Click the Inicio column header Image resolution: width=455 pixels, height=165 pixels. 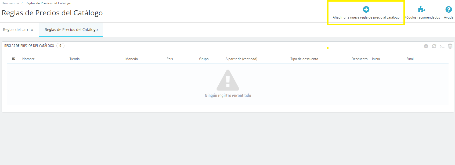coord(376,59)
